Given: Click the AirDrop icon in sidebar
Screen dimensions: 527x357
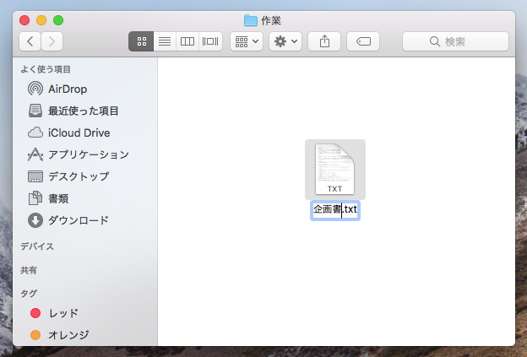Looking at the screenshot, I should click(35, 89).
